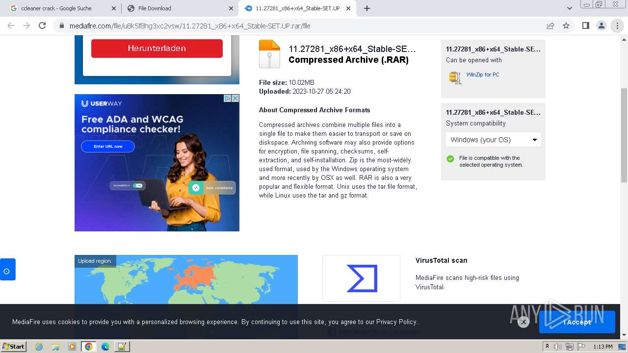Click the browser Forward arrow
This screenshot has width=628, height=353.
(x=26, y=25)
